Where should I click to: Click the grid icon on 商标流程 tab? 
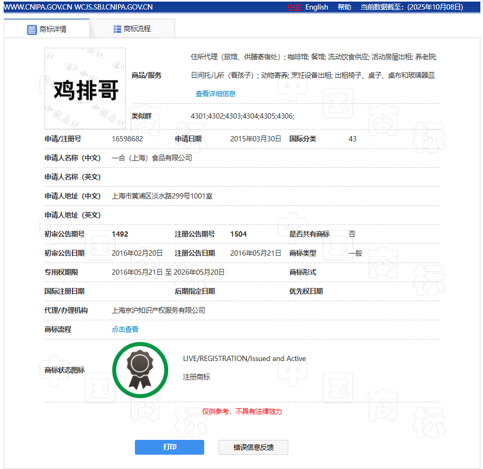(117, 29)
